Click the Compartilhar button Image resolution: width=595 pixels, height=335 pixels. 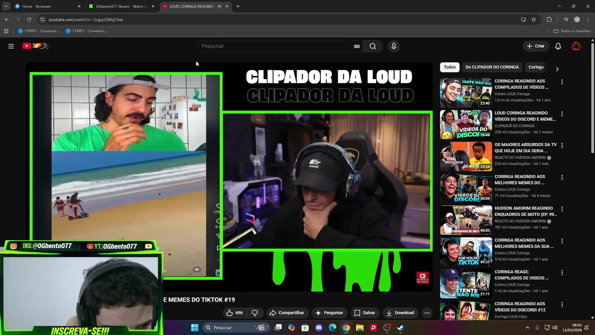click(287, 313)
